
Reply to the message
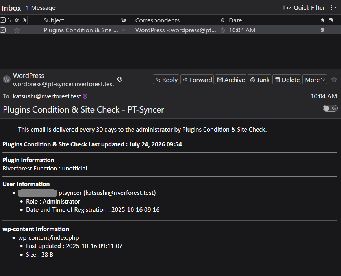(x=166, y=80)
